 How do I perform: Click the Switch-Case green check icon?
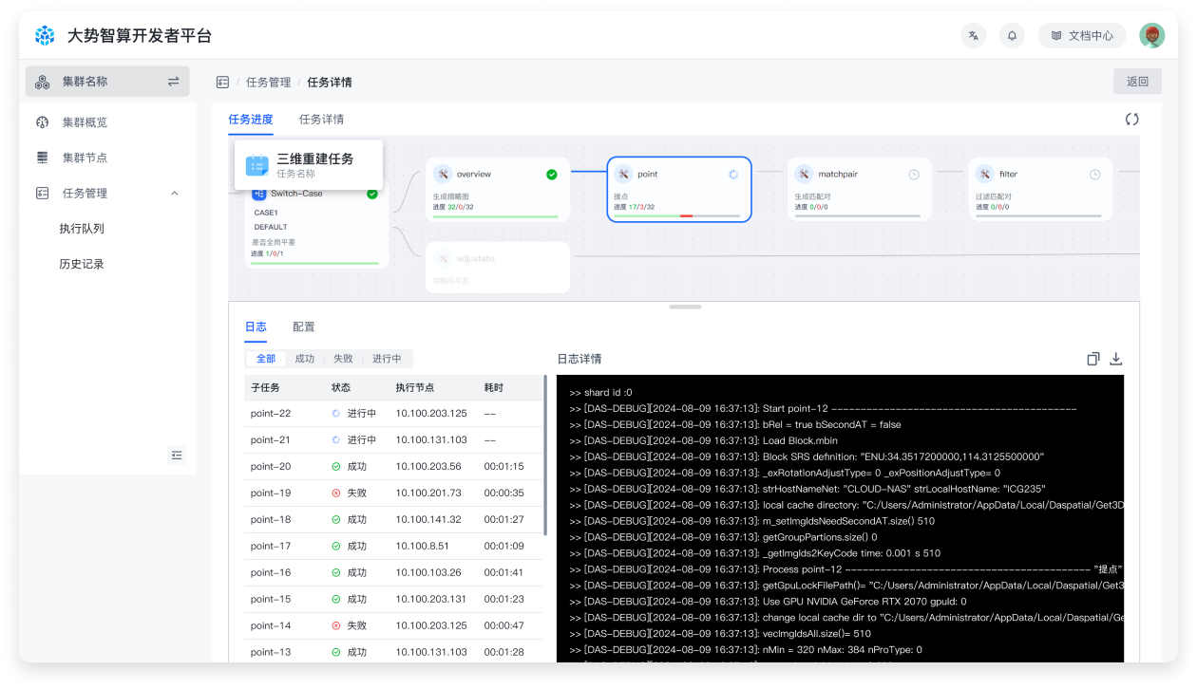click(x=372, y=194)
